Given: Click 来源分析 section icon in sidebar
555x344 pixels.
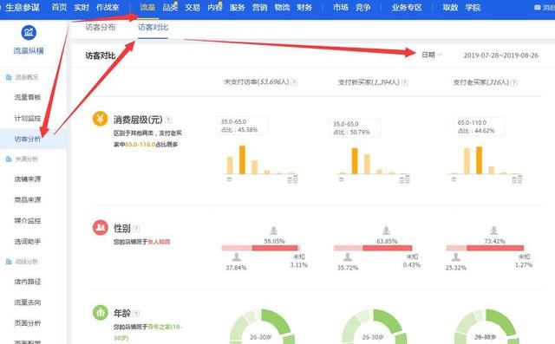Looking at the screenshot, I should pyautogui.click(x=9, y=159).
